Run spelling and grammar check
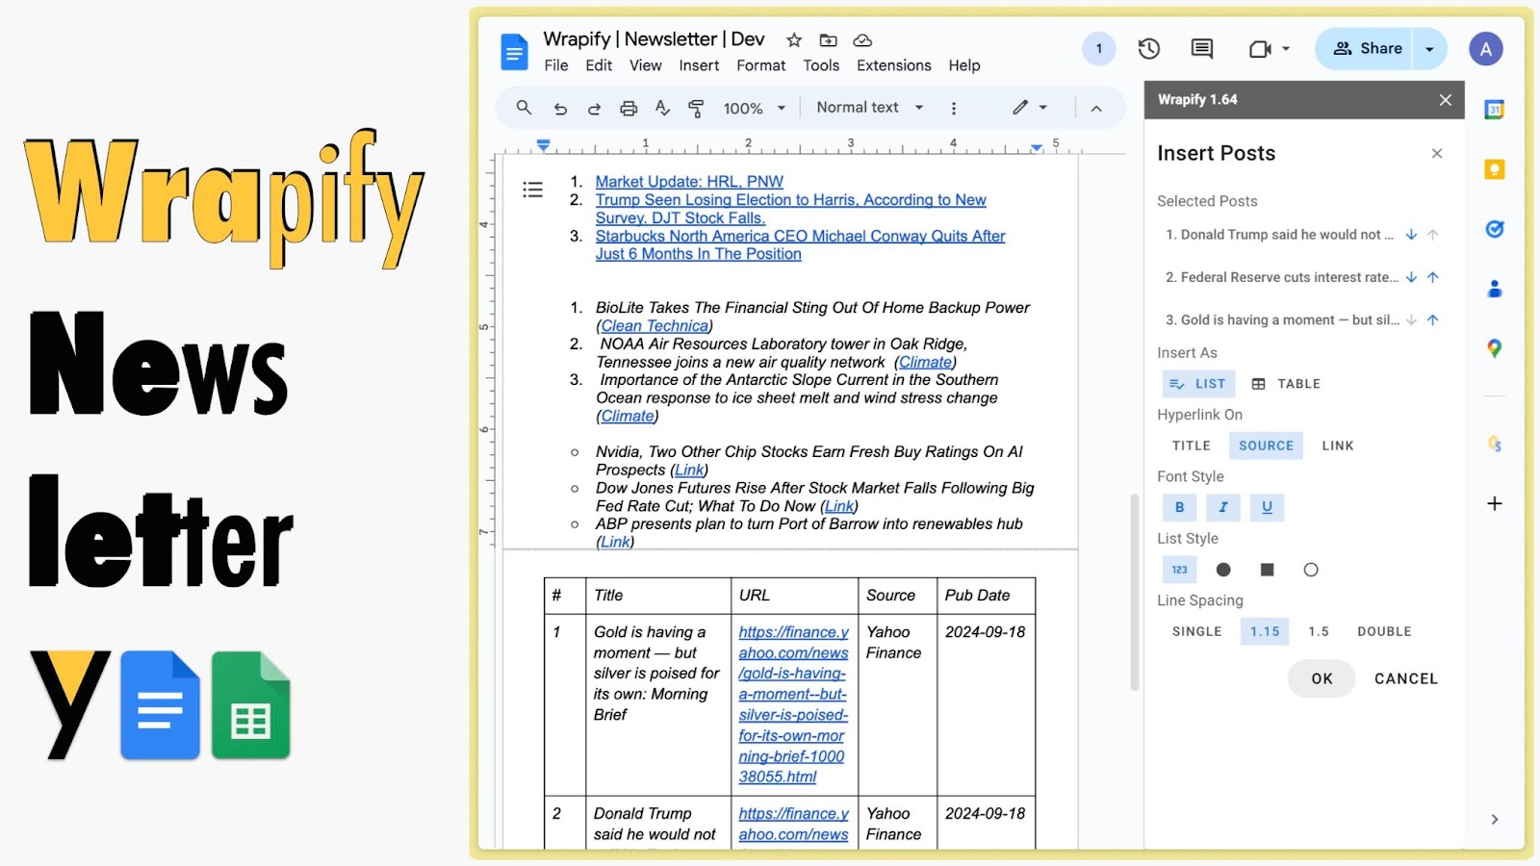 click(662, 108)
